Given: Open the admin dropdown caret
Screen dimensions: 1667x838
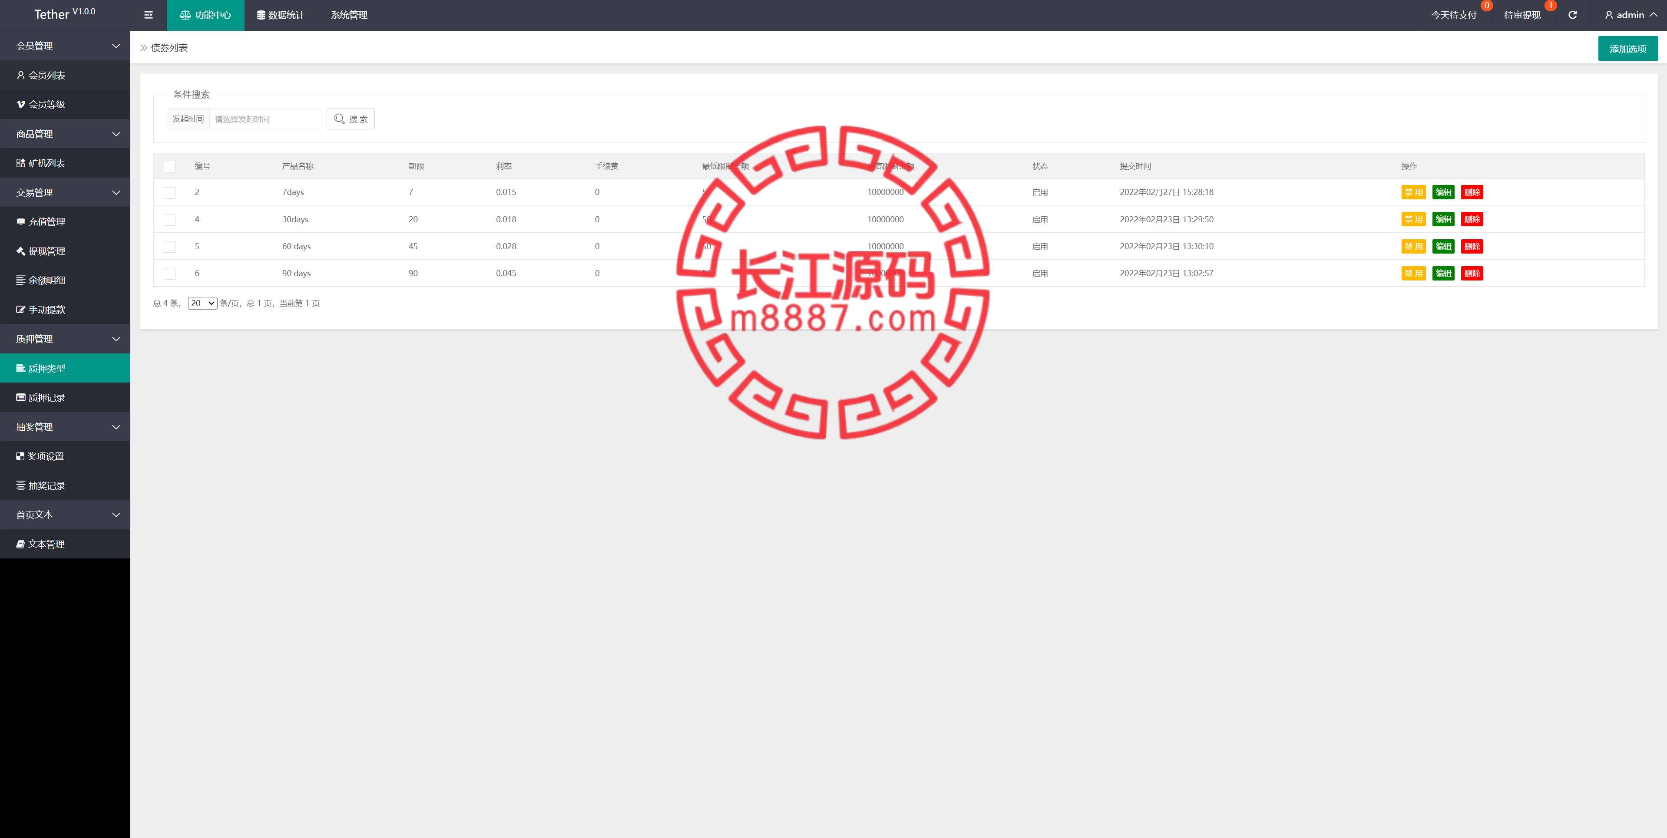Looking at the screenshot, I should coord(1654,14).
